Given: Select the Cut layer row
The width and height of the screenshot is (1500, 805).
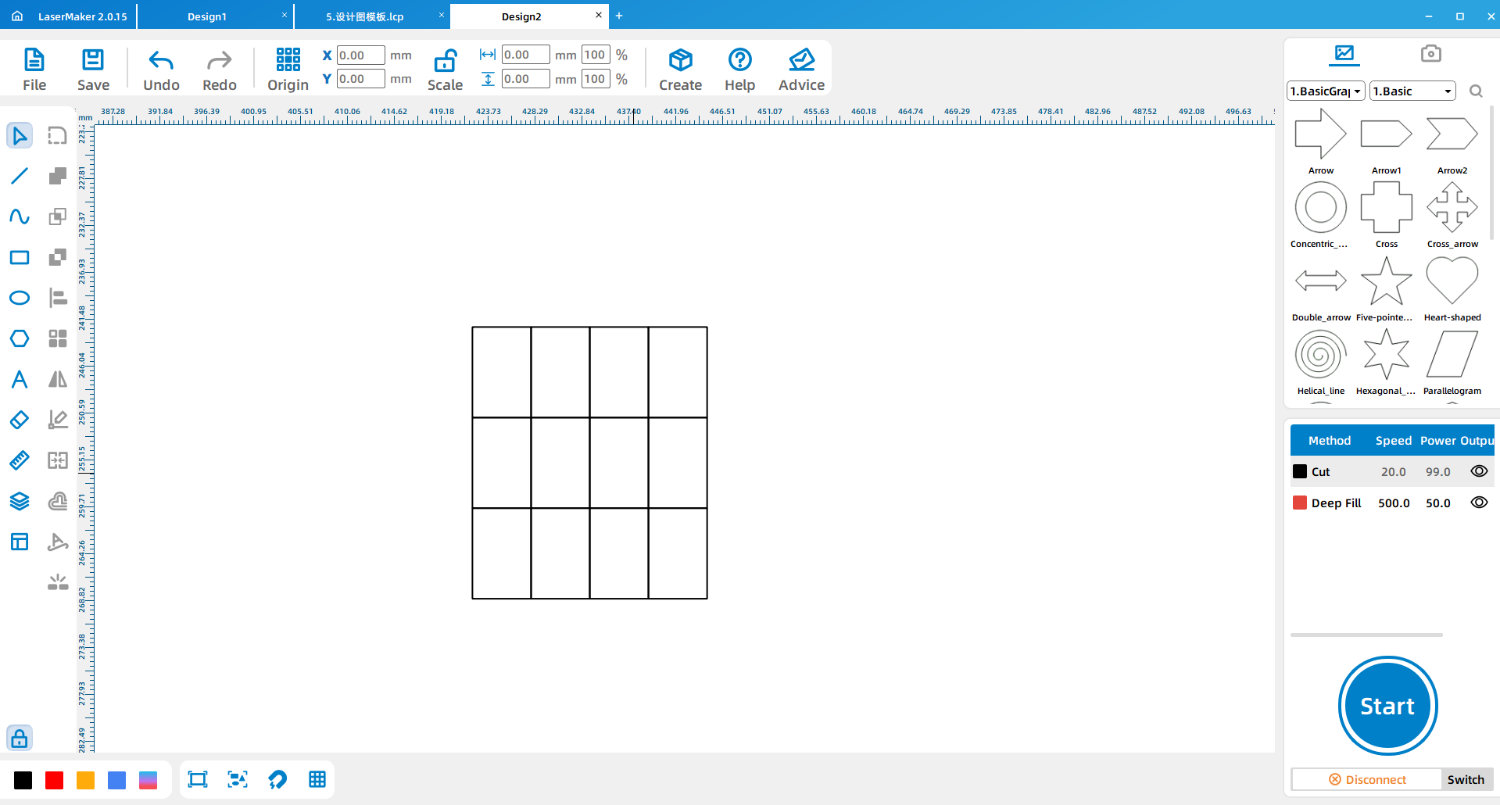Looking at the screenshot, I should [1391, 471].
